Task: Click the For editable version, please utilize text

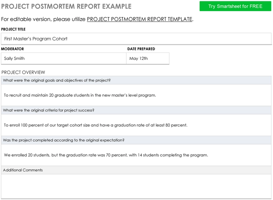Action: click(x=43, y=19)
